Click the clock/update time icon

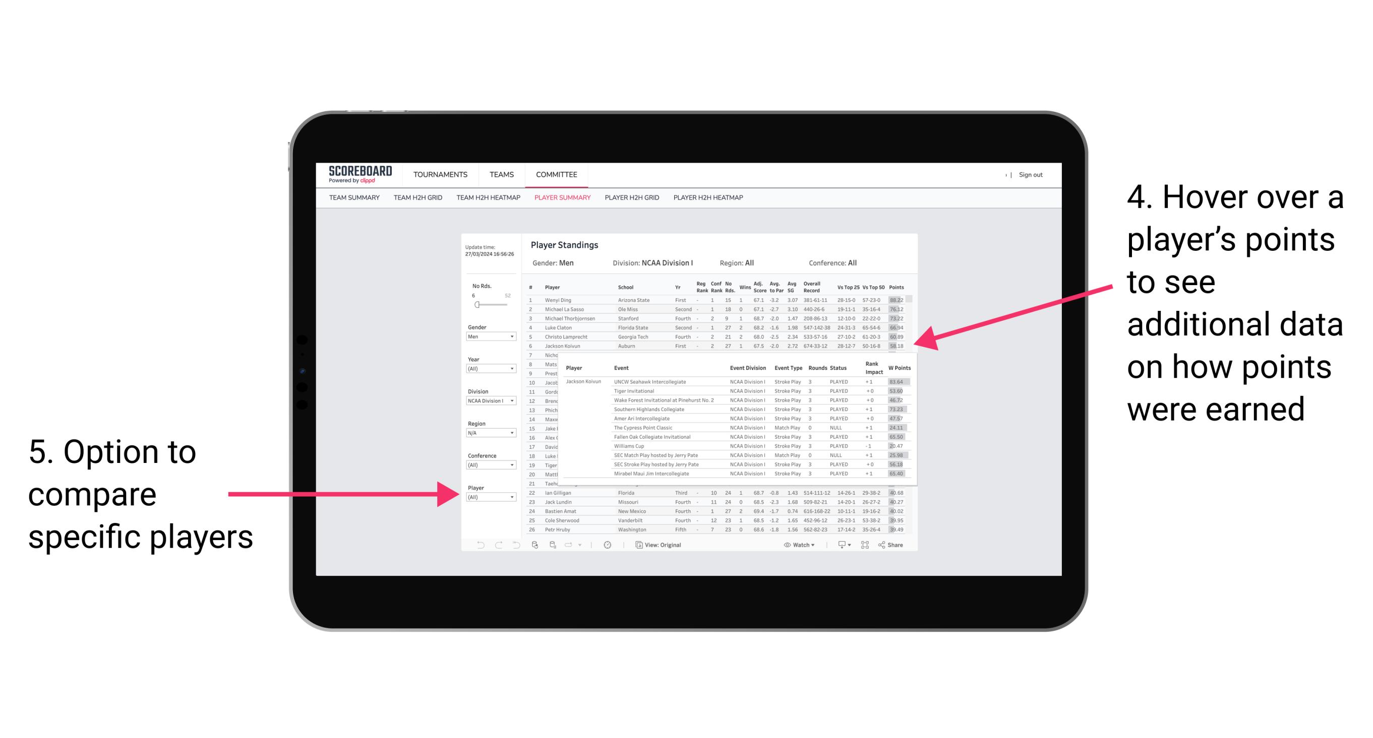(607, 544)
